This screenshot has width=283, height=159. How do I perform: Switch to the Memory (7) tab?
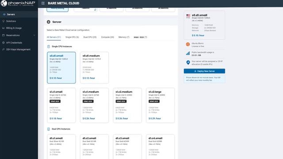[x=124, y=37]
